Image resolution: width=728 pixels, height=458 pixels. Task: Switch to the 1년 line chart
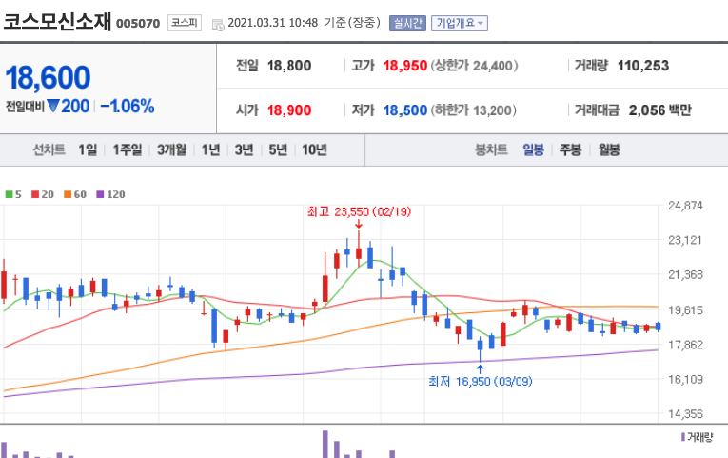210,149
